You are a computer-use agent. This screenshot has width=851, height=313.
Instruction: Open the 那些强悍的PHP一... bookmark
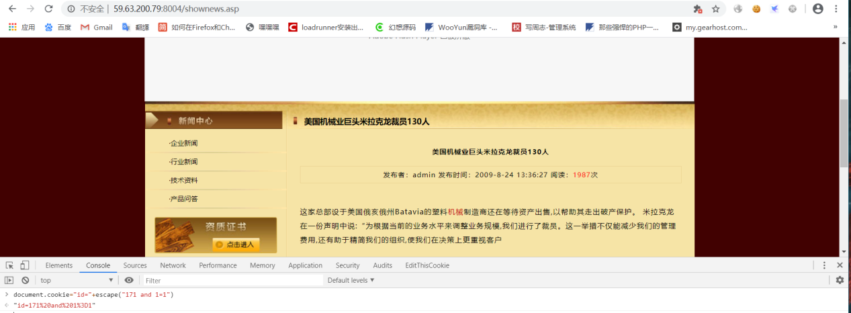[x=622, y=28]
